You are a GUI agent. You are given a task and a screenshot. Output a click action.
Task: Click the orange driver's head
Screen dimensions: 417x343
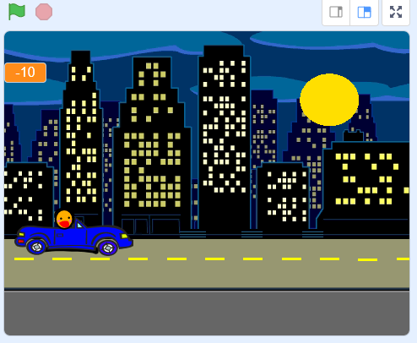click(64, 219)
